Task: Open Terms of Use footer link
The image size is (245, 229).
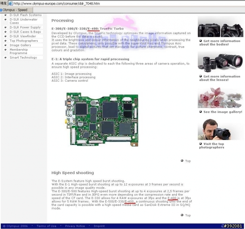Action: [46, 226]
